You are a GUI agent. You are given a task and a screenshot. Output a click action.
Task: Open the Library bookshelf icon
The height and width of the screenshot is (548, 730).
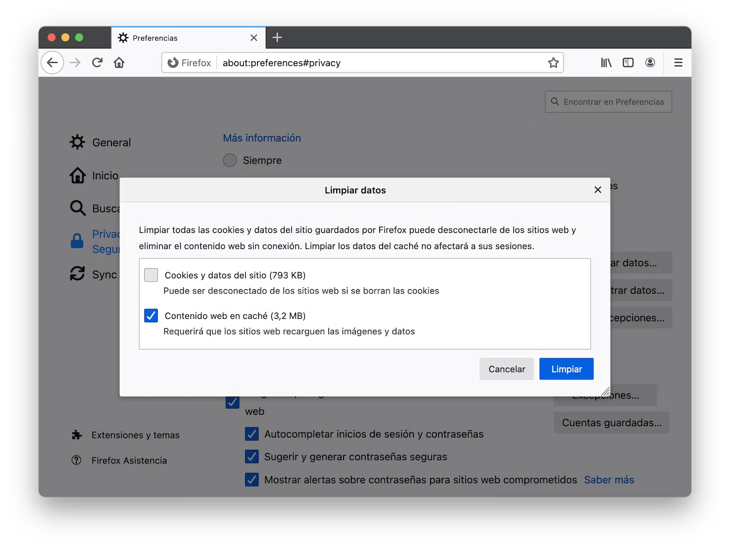606,63
